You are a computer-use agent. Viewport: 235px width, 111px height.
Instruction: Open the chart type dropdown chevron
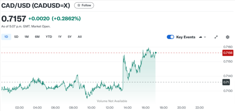(205, 37)
